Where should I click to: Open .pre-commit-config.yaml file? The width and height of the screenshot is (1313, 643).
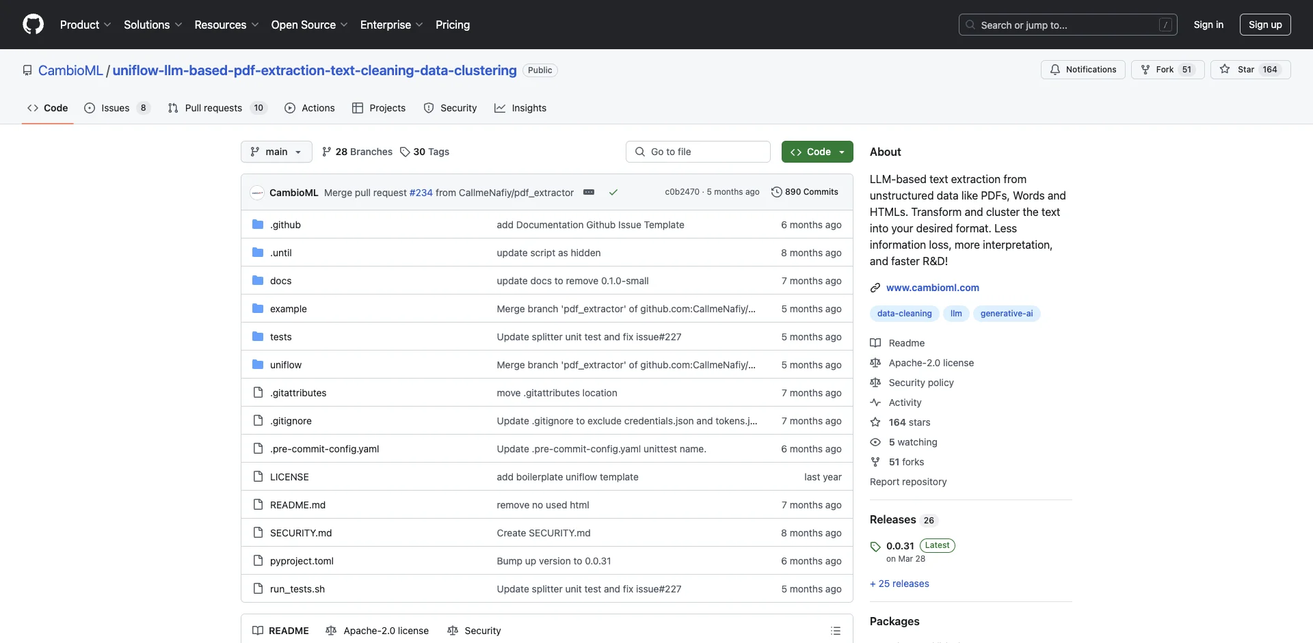click(x=324, y=449)
